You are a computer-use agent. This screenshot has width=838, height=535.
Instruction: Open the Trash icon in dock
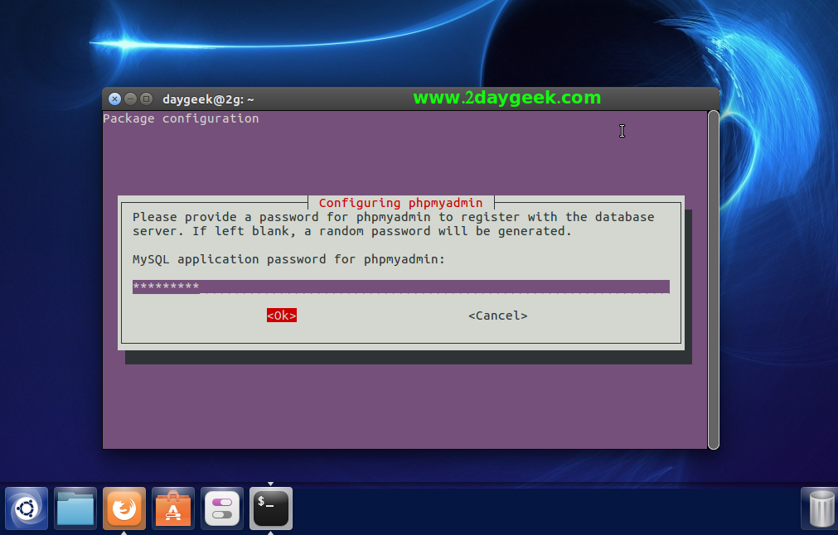pos(821,508)
